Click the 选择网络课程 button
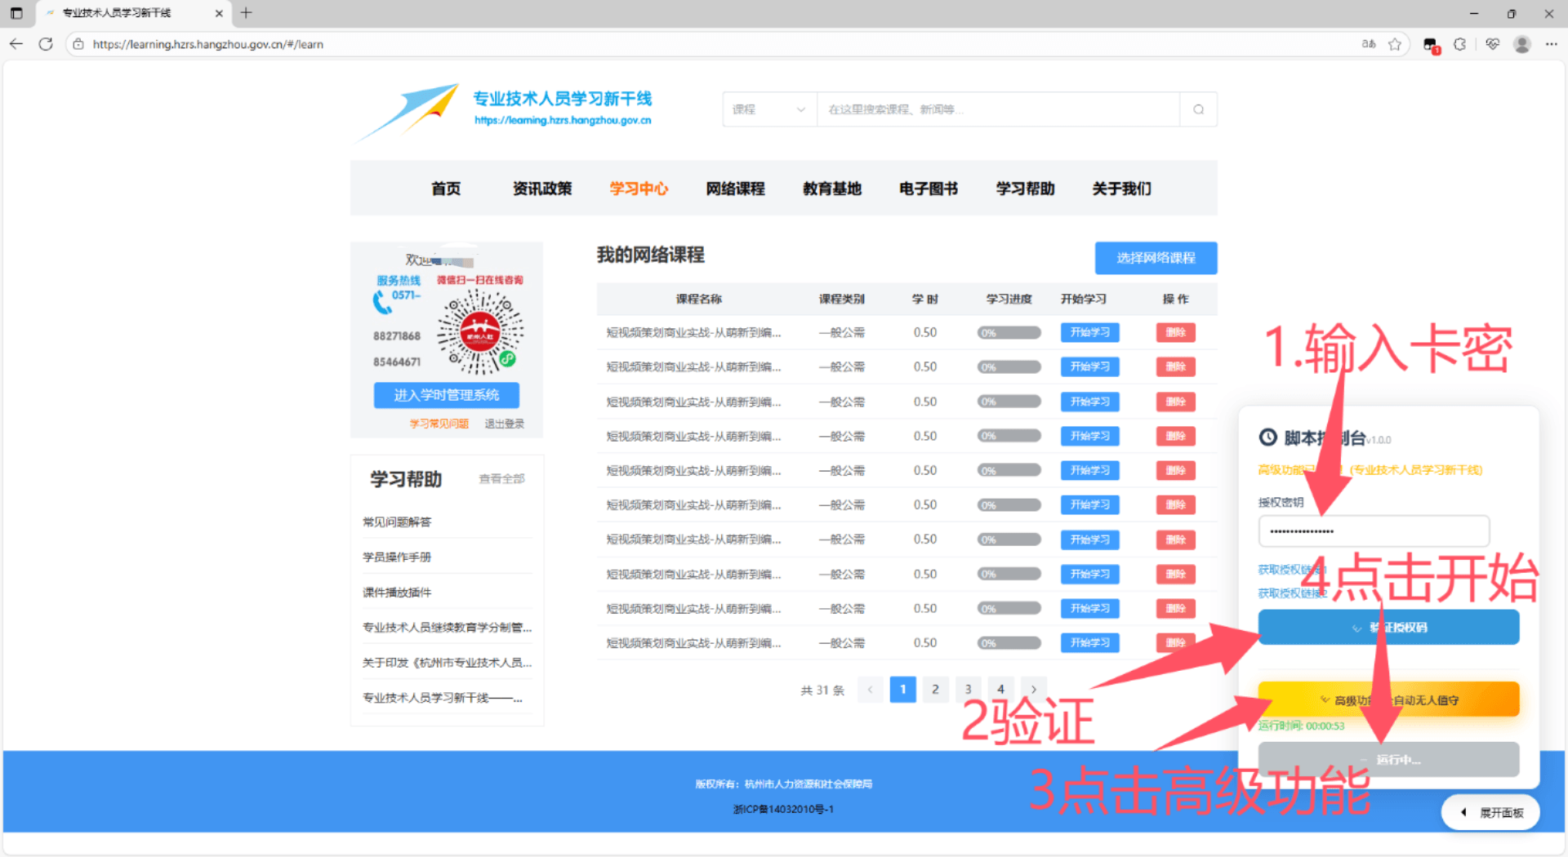Viewport: 1568px width, 857px height. pos(1156,258)
